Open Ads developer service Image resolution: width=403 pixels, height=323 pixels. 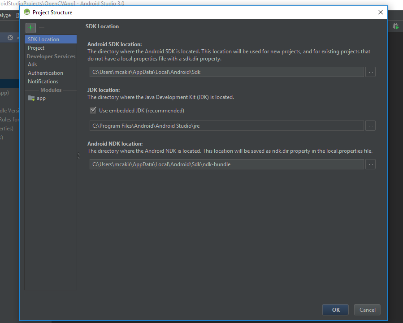click(51, 65)
